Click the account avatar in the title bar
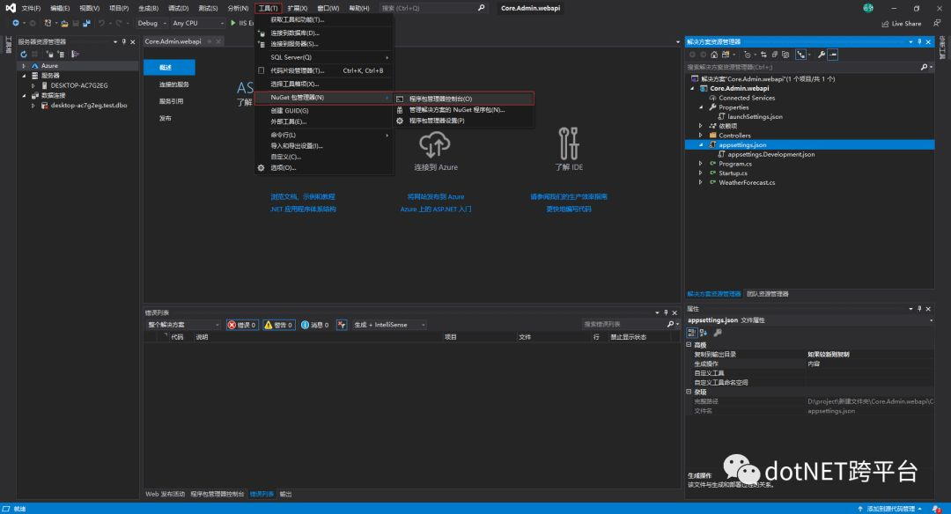951x514 pixels. coord(868,8)
